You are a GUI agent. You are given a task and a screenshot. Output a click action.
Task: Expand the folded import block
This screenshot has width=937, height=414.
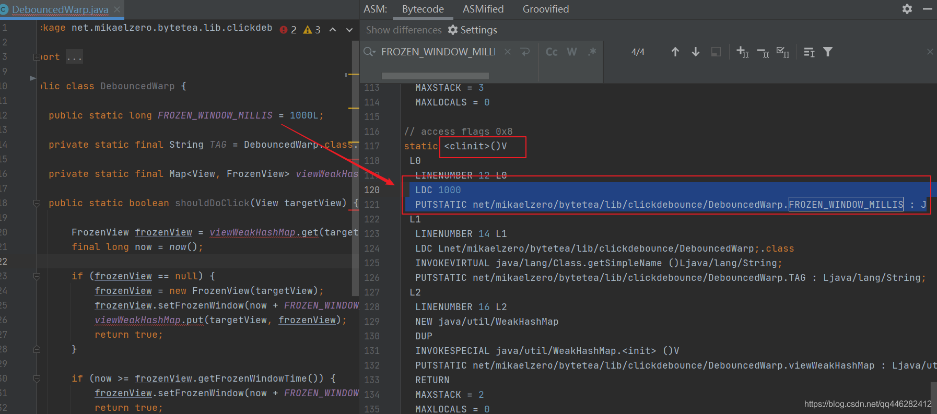37,57
